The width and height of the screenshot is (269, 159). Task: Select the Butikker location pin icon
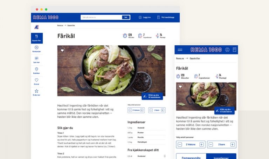(36, 69)
